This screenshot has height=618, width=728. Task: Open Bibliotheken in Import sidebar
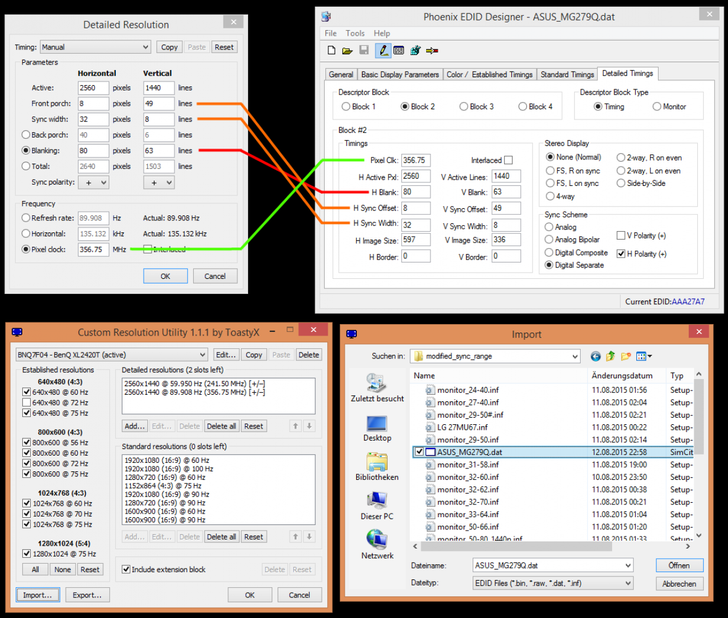(x=377, y=467)
